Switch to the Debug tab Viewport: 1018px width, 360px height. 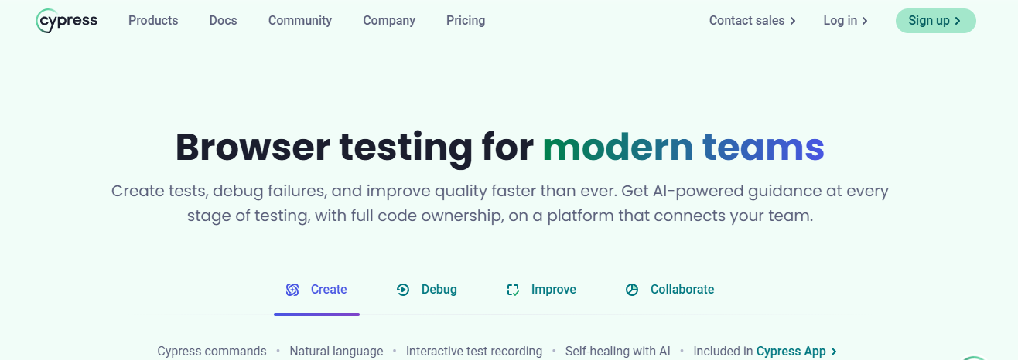point(439,290)
